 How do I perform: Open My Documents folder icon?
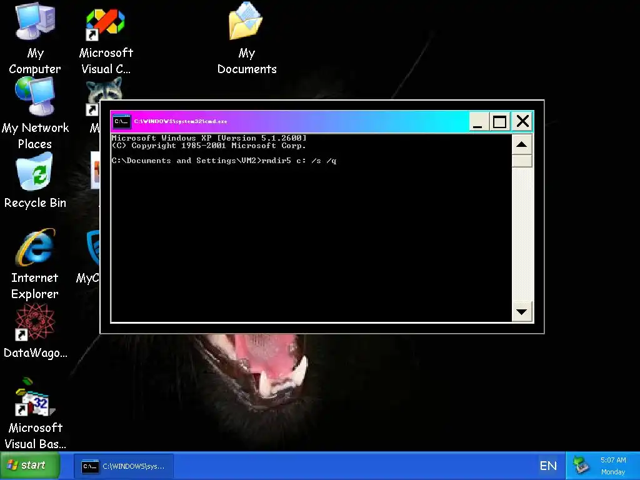246,39
